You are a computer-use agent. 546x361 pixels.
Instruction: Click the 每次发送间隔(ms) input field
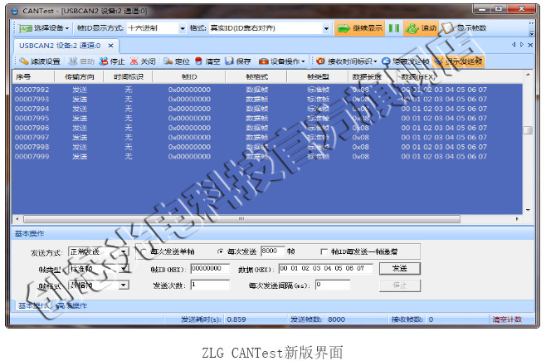tap(332, 285)
